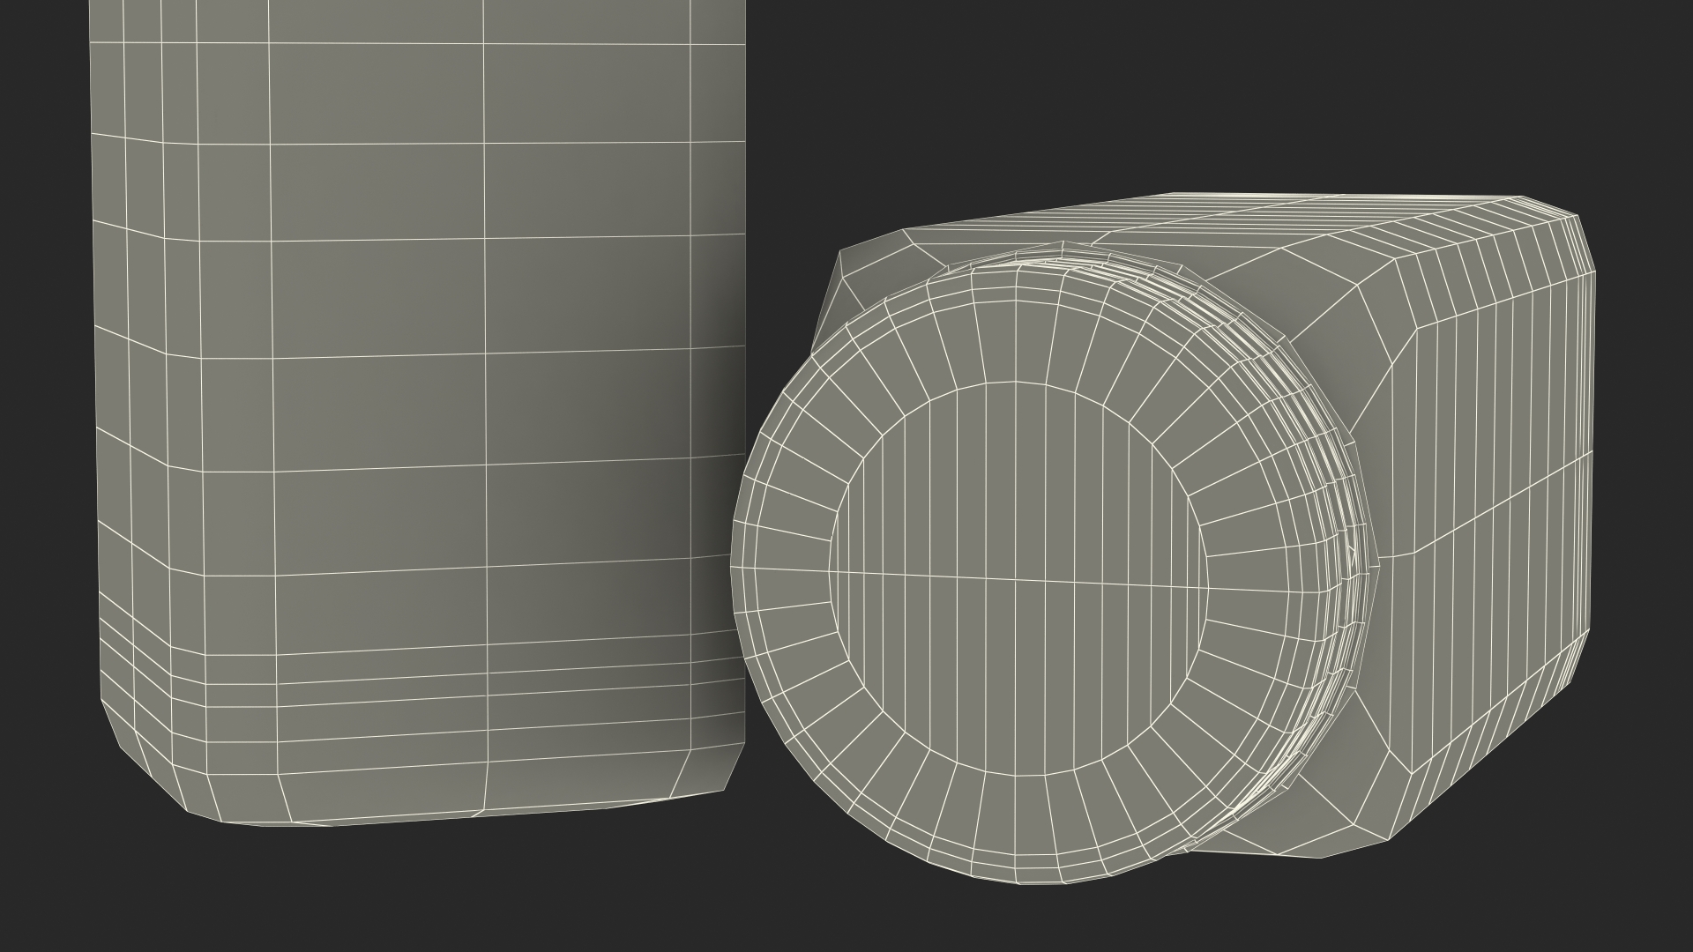
Task: Select the round cap face of lying bottle
Action: (1017, 578)
